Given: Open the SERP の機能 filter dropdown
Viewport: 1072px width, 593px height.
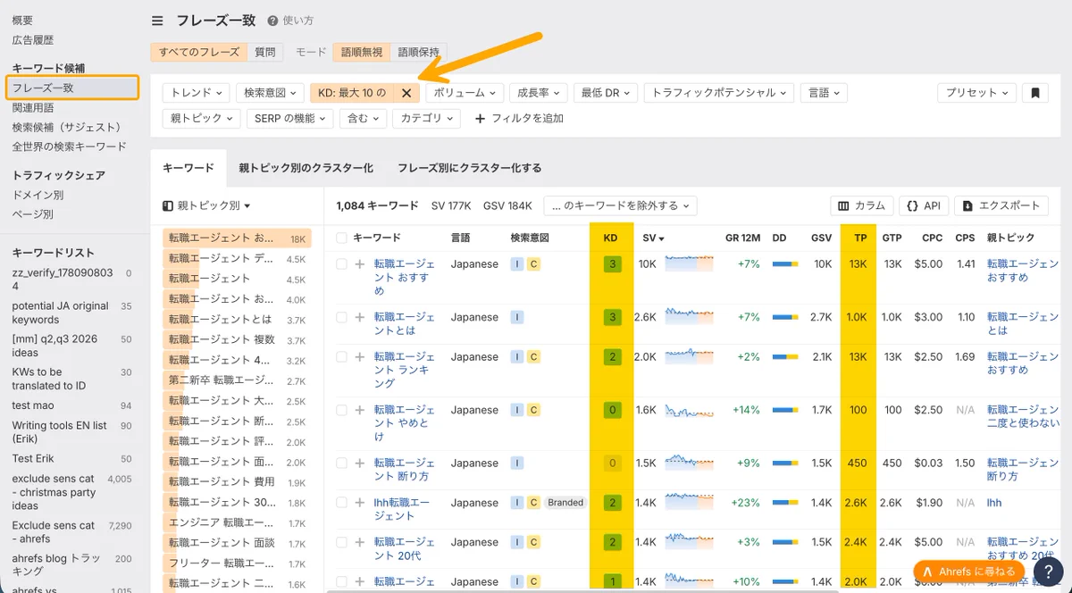Looking at the screenshot, I should 289,118.
